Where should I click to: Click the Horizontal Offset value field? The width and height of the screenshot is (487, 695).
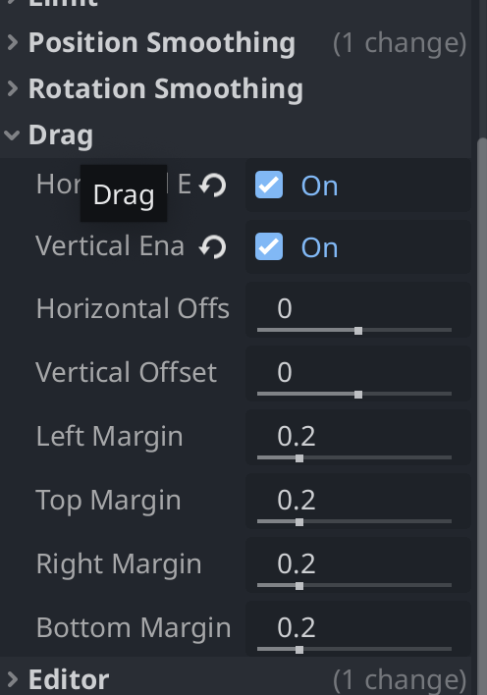tap(358, 310)
